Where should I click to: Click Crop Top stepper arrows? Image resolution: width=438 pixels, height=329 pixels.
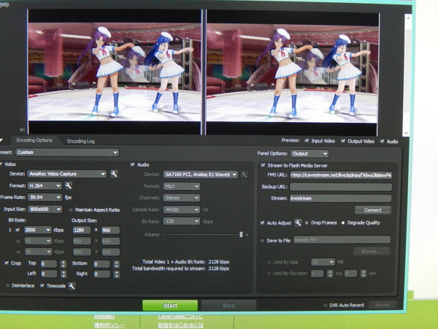tap(64, 264)
